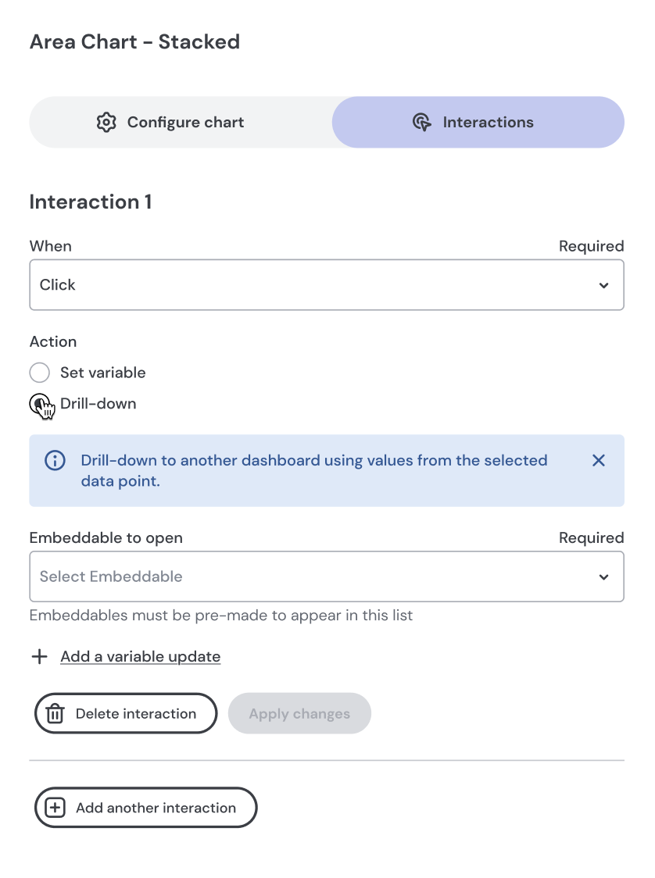Screen dimensions: 655x878
Task: Expand the Select Embeddable dropdown
Action: pos(313,576)
